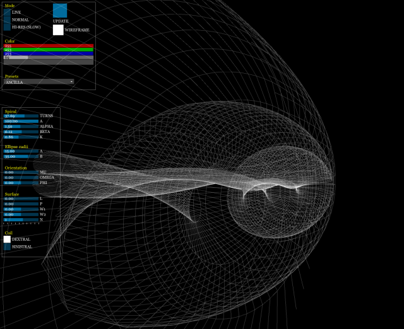Screen dimensions: 404x329
Task: Click the spiral ALPHA slider
Action: 21,127
